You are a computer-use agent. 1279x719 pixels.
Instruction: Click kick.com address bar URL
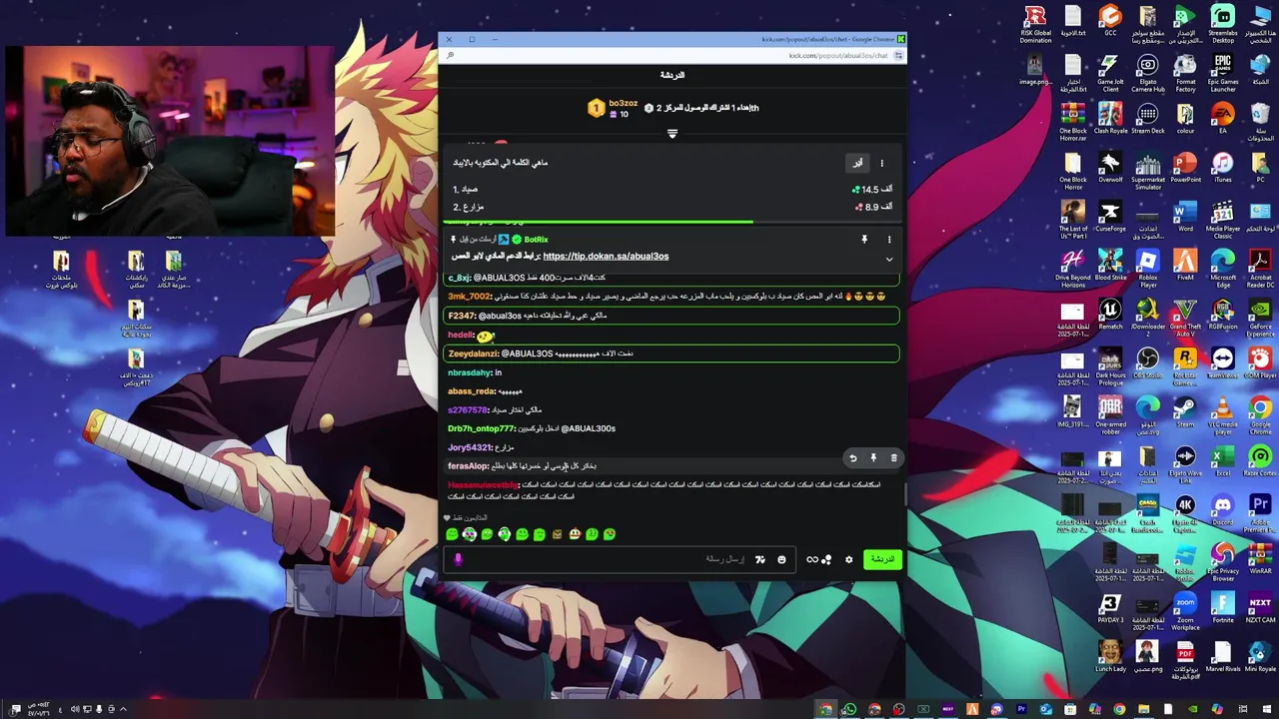click(x=837, y=56)
